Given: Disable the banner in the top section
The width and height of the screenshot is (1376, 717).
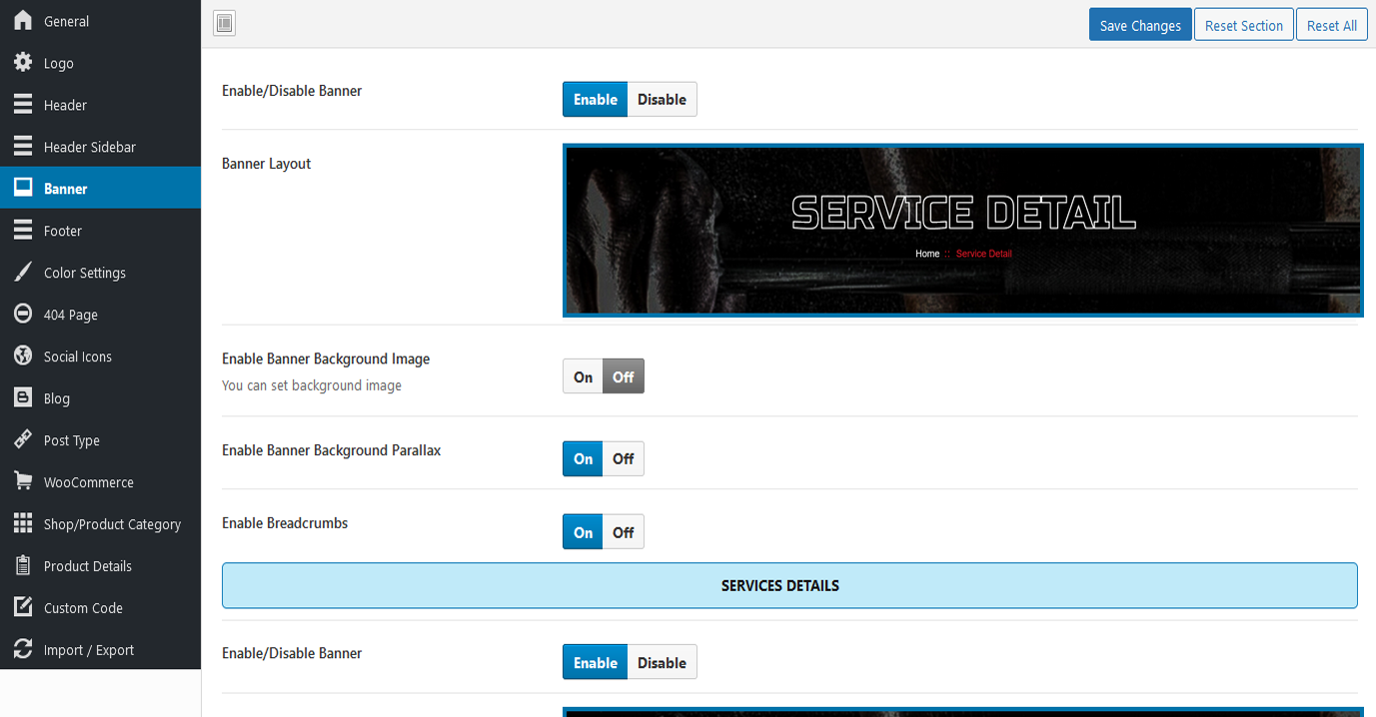Looking at the screenshot, I should (x=662, y=100).
